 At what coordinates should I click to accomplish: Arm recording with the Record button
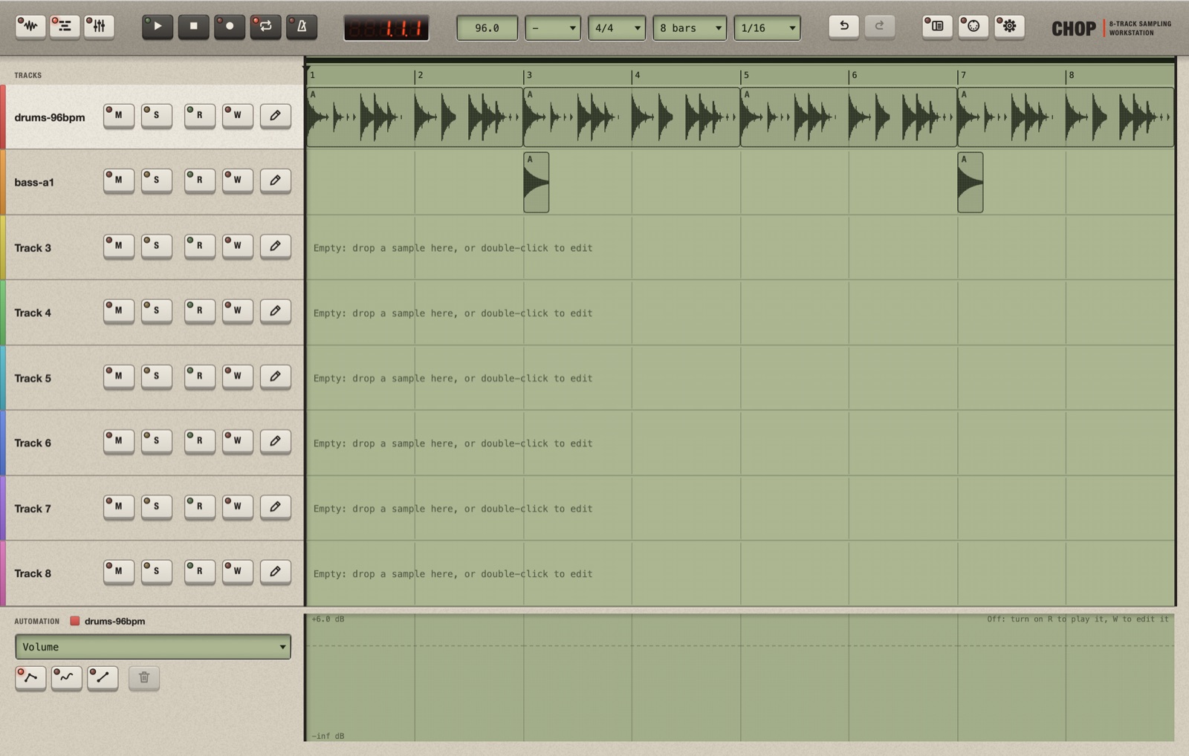pos(230,27)
